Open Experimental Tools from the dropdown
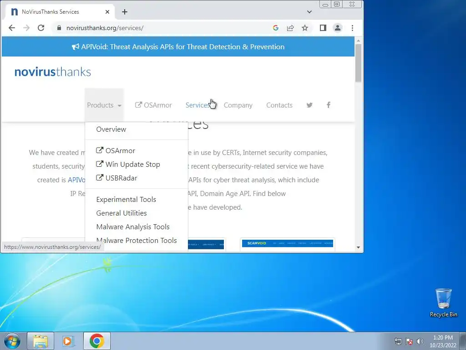 click(126, 200)
